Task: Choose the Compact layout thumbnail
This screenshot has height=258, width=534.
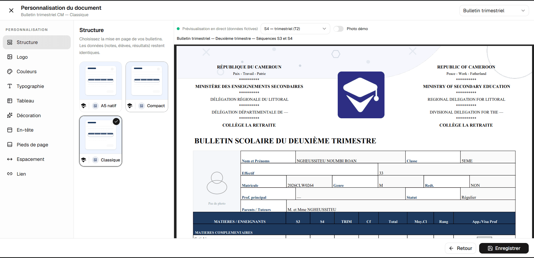Action: (147, 87)
